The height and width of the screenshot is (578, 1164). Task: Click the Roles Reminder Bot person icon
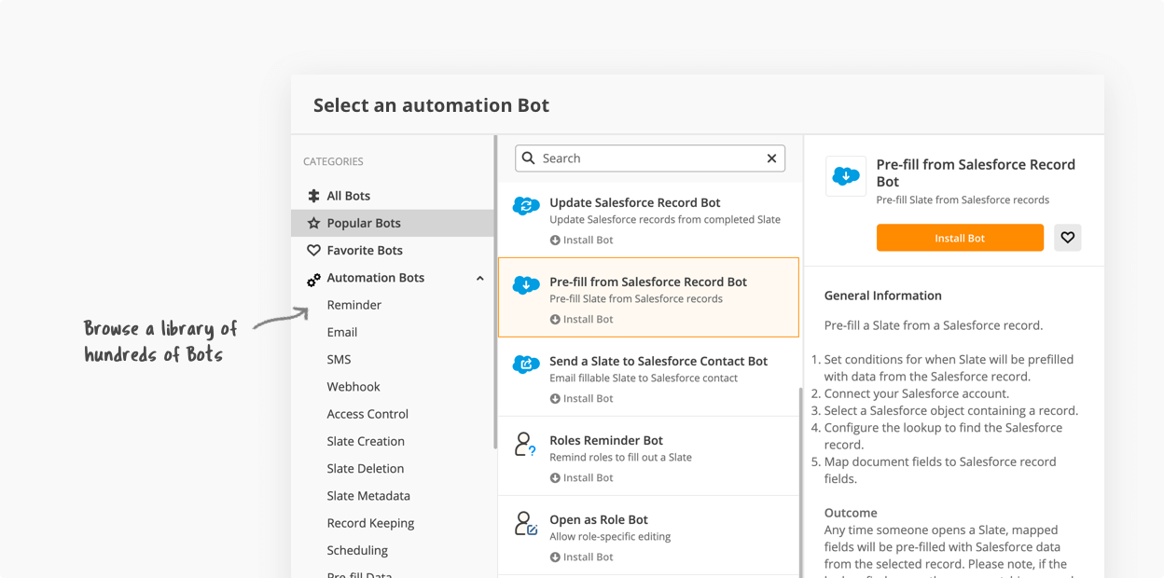tap(525, 444)
